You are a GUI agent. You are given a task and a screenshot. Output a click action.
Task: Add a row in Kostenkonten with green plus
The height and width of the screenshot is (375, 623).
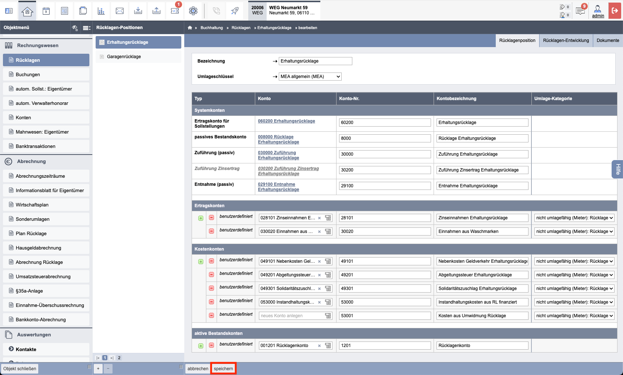click(x=200, y=262)
